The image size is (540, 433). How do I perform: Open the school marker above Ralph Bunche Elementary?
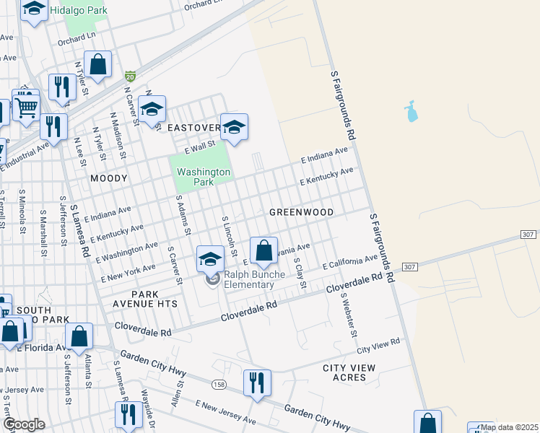click(x=210, y=258)
